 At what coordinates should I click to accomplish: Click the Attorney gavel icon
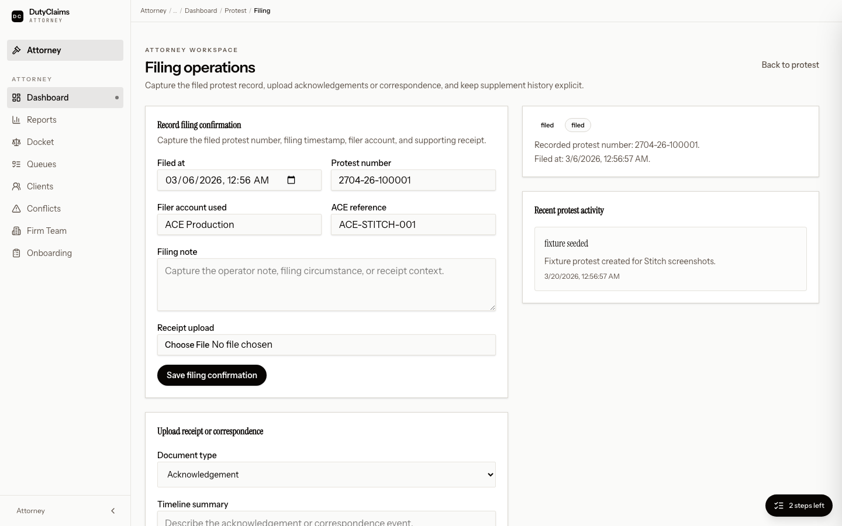pos(16,50)
